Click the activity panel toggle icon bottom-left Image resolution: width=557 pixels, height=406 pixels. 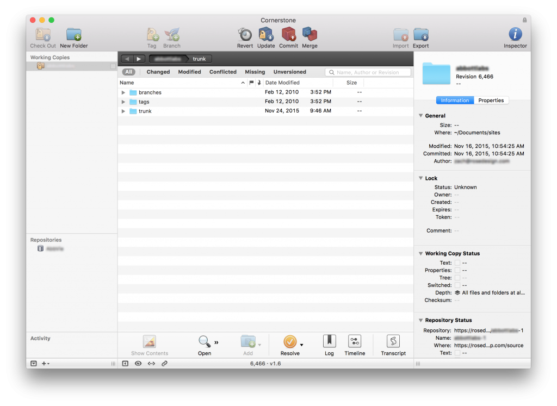34,364
